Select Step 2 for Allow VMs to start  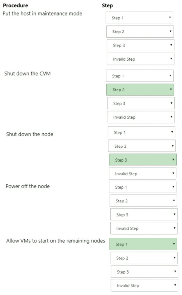[x=144, y=258]
